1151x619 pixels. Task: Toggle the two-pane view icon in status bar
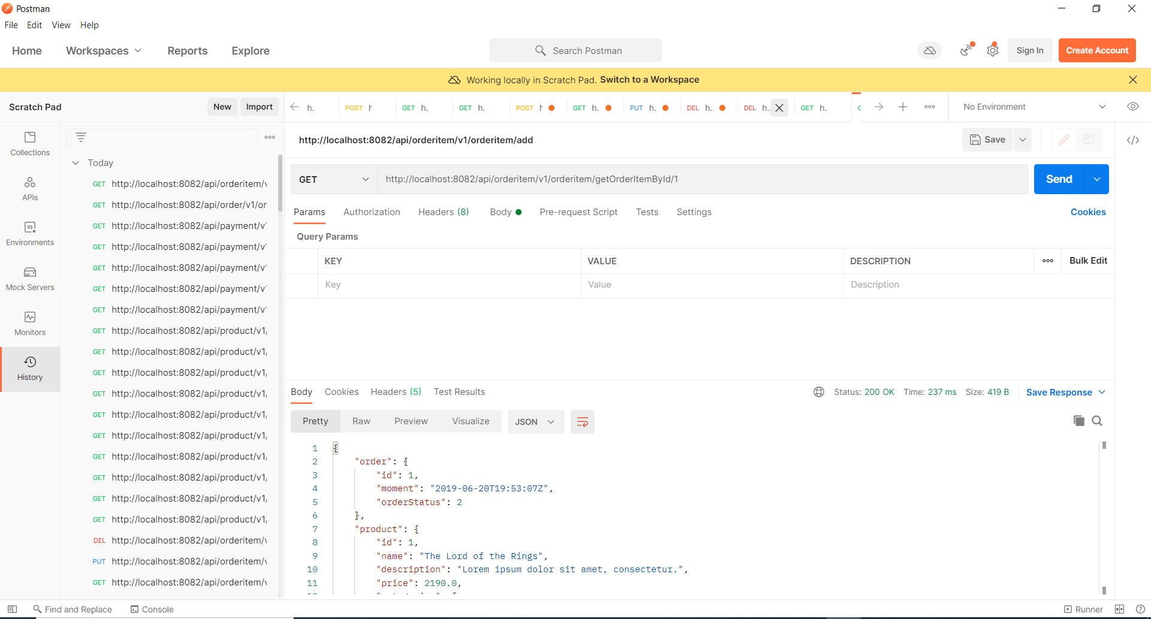[x=1119, y=609]
